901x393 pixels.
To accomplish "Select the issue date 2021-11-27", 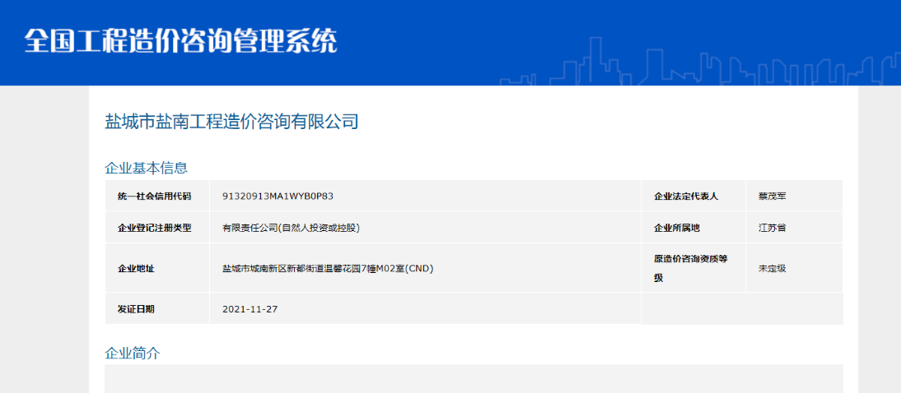I will 250,308.
